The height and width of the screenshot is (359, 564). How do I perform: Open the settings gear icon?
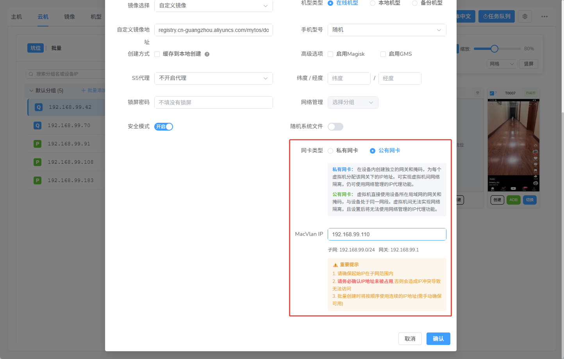(525, 16)
